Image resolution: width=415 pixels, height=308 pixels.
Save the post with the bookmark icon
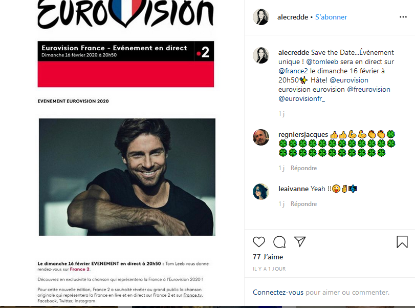click(x=402, y=242)
